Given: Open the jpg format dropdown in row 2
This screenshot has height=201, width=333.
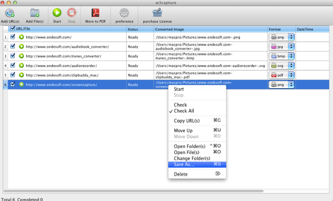Looking at the screenshot, I should (x=281, y=47).
